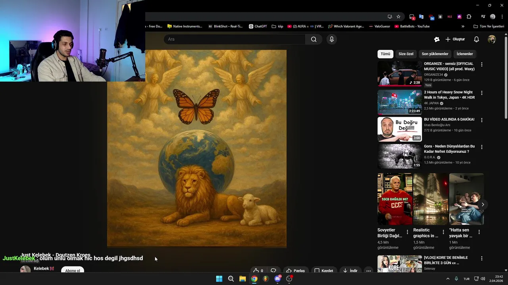Open the purple extension icon
The height and width of the screenshot is (285, 508).
459,17
